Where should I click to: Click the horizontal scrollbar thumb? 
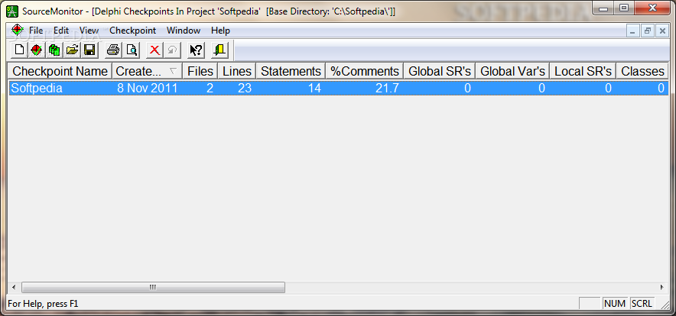[153, 287]
